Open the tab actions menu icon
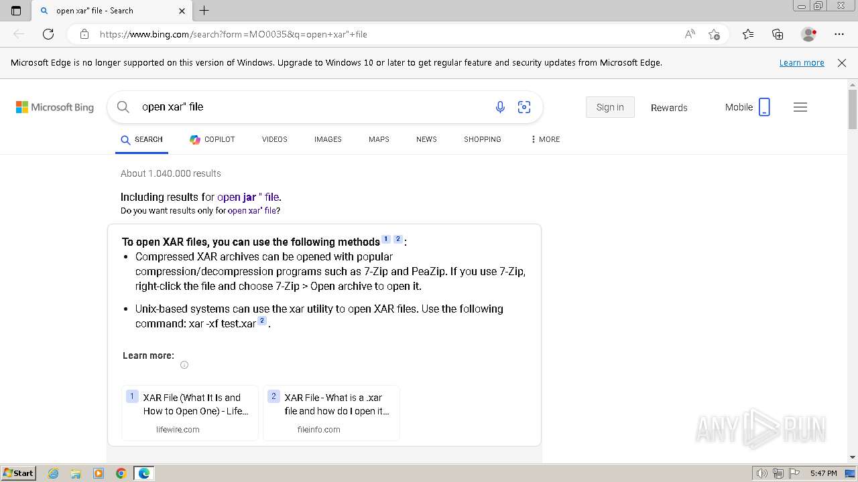Viewport: 858px width, 482px height. pyautogui.click(x=16, y=11)
